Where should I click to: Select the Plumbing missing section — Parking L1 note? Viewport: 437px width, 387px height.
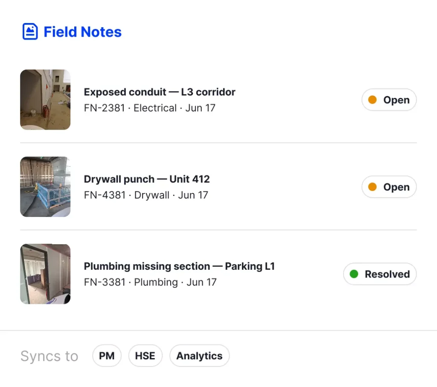[218, 274]
